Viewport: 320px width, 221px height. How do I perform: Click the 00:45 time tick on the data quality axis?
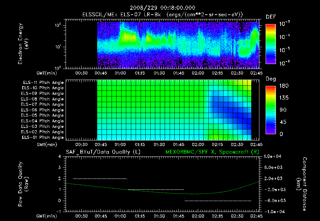(101, 216)
